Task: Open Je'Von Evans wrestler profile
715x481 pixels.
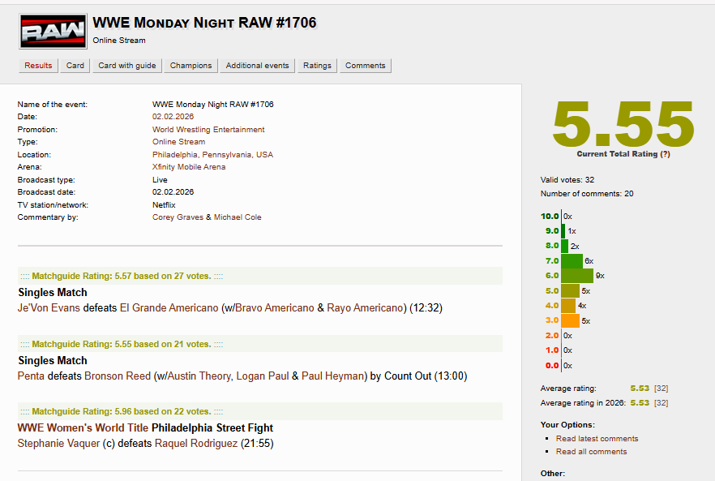Action: pyautogui.click(x=49, y=308)
